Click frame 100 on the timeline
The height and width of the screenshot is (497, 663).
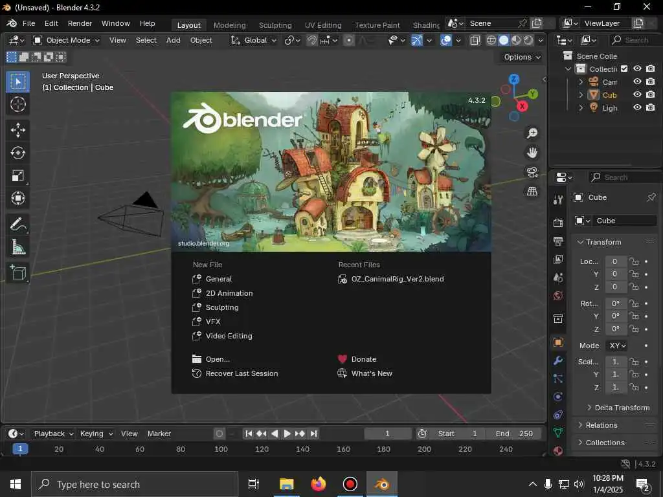(x=221, y=449)
